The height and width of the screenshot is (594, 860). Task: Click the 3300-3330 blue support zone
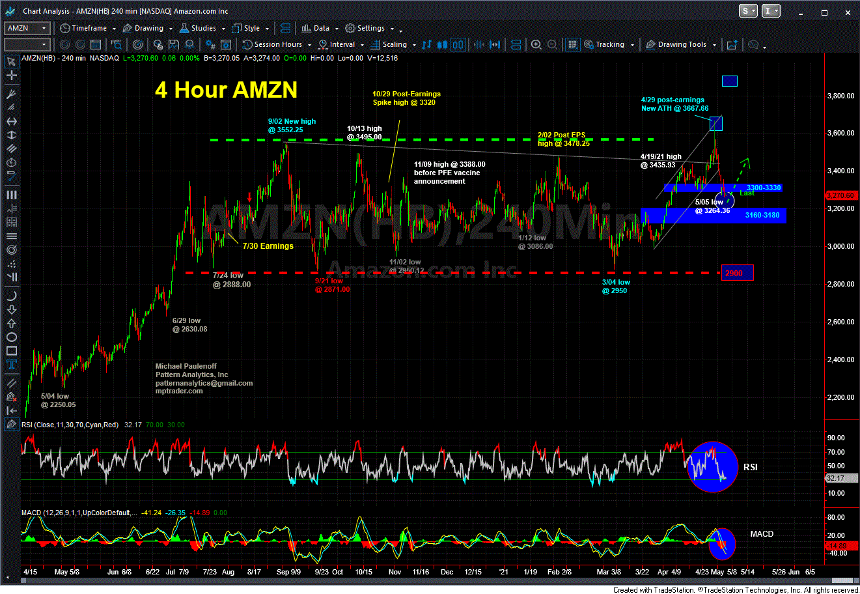coord(723,188)
